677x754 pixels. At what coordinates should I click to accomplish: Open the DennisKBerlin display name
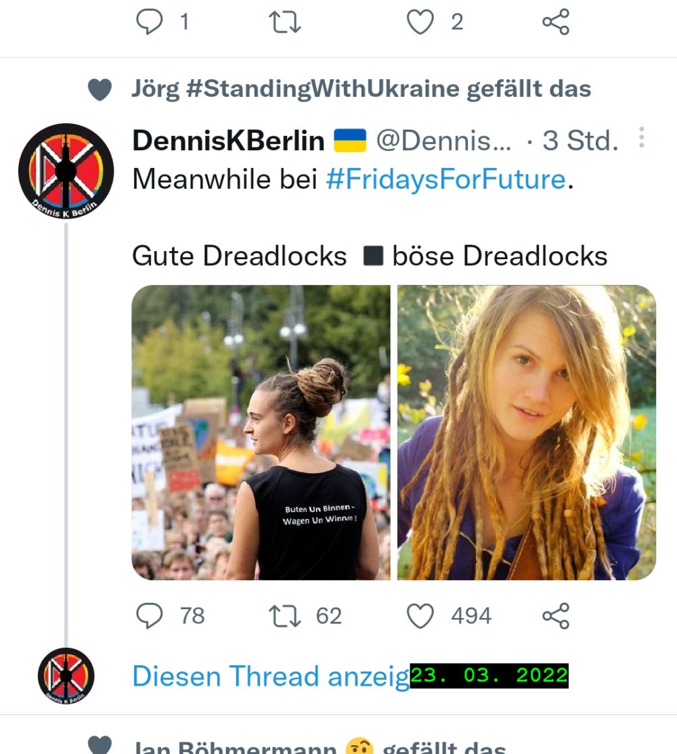tap(228, 140)
